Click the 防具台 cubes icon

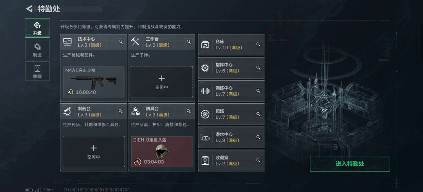coord(135,111)
